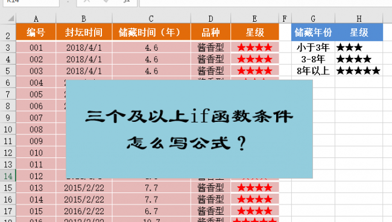
Task: Click four black stars cell in column H
Action: (359, 59)
